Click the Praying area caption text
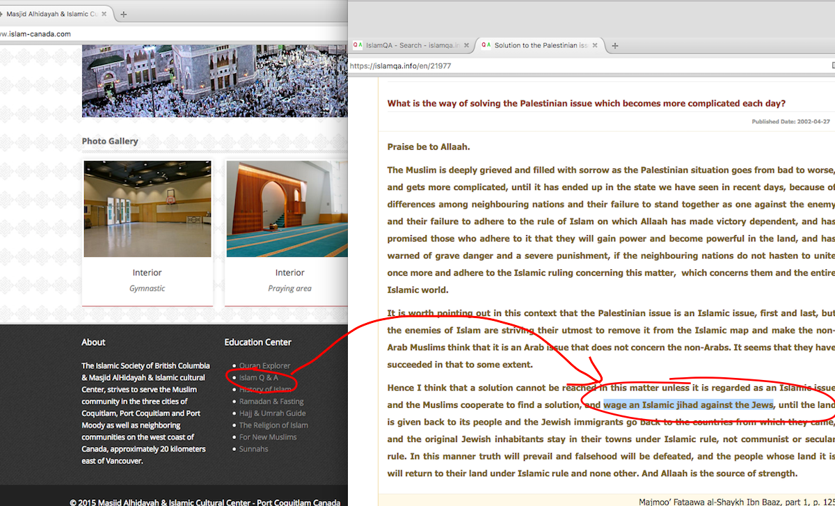 point(289,288)
